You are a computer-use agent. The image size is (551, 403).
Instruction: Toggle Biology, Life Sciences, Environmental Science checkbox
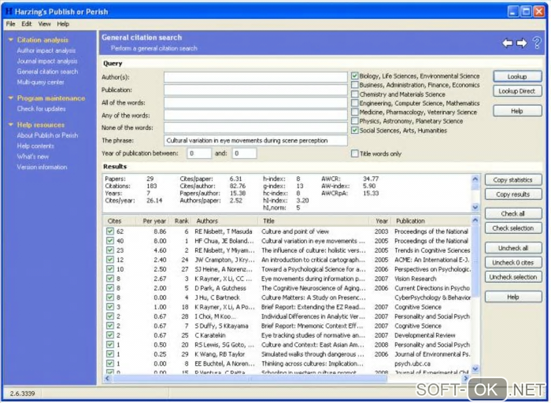pos(354,76)
